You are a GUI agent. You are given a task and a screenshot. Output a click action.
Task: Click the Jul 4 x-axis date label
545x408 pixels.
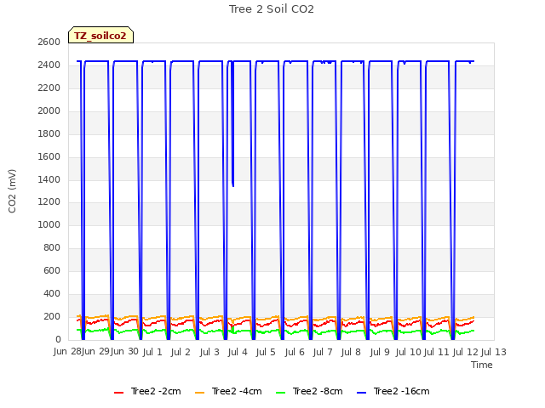pyautogui.click(x=238, y=352)
